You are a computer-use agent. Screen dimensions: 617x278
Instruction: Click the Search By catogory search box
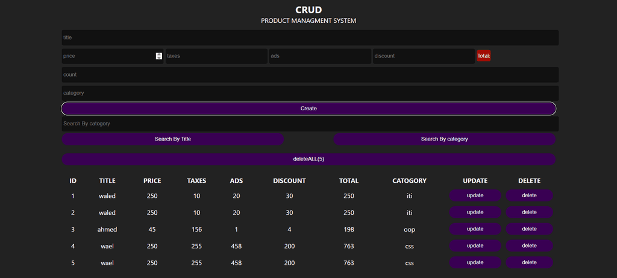tap(310, 124)
